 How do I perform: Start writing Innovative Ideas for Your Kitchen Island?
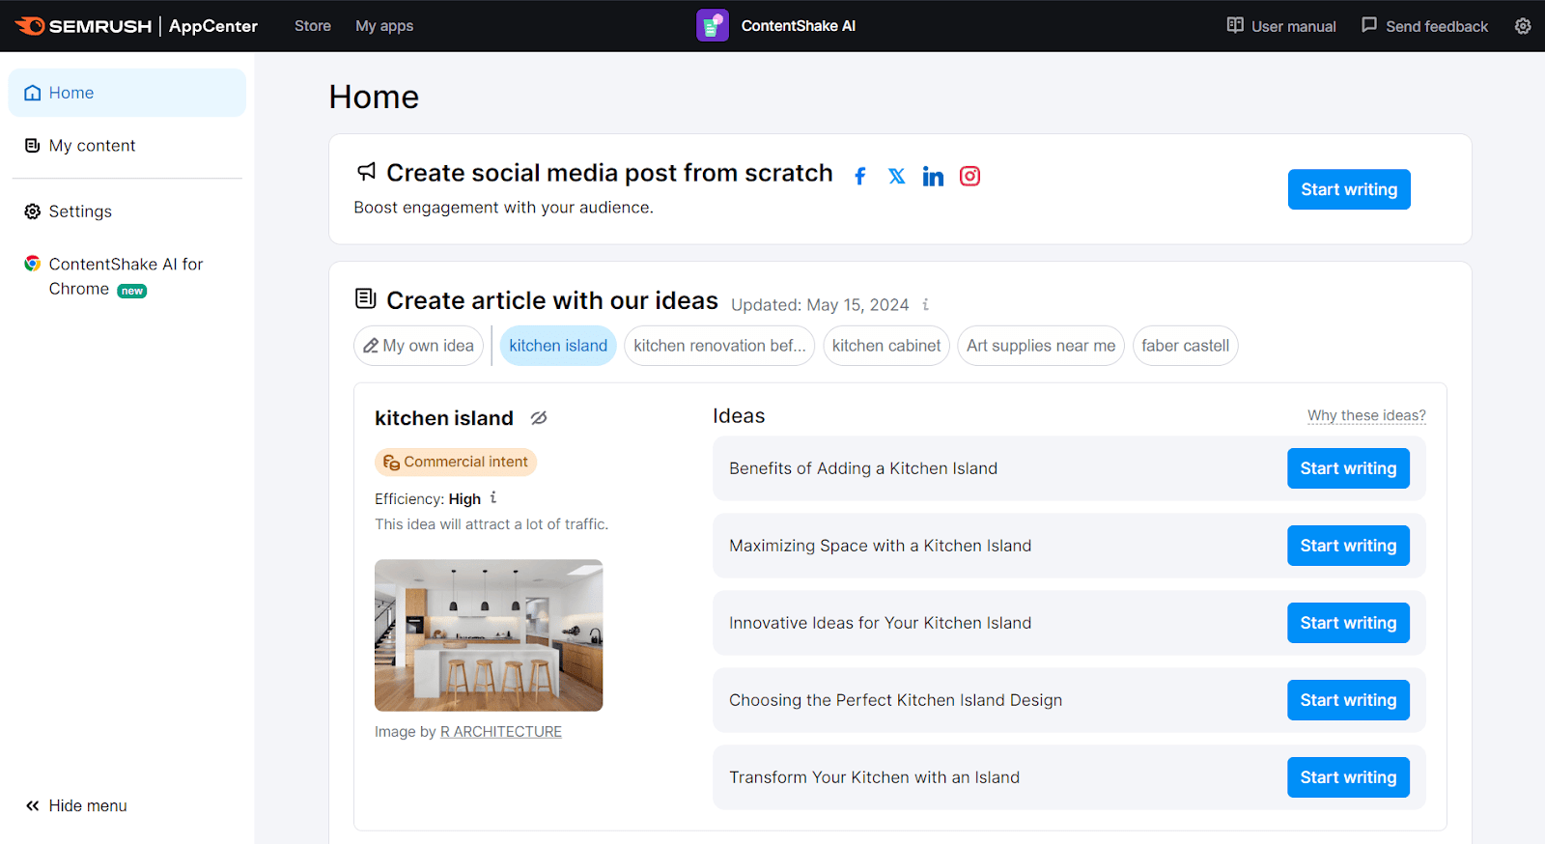tap(1348, 623)
